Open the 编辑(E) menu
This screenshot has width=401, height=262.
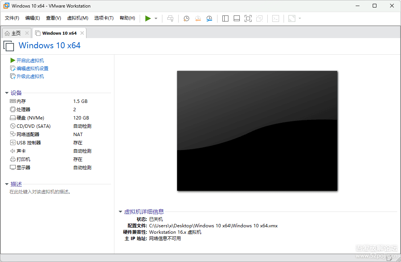point(32,18)
